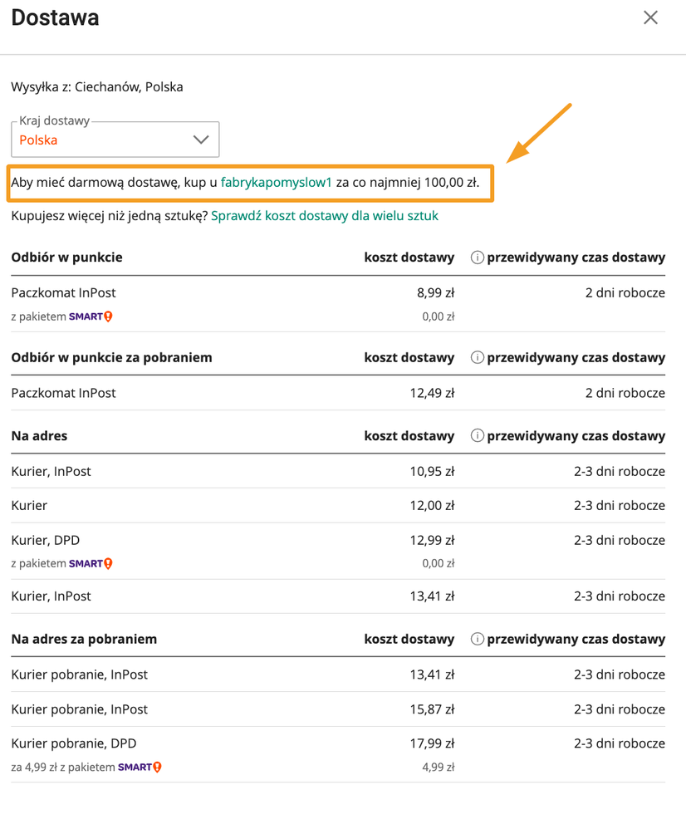
Task: Click info icon in Odbiór w punkcie za pobraniem header
Action: (x=477, y=357)
